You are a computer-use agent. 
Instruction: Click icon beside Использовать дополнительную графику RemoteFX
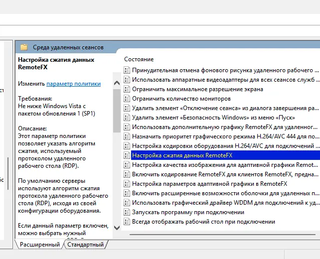pos(127,127)
